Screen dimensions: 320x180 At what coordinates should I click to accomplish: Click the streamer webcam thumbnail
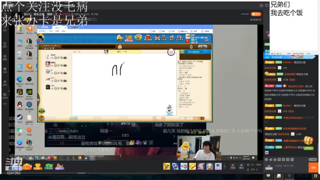point(199,147)
